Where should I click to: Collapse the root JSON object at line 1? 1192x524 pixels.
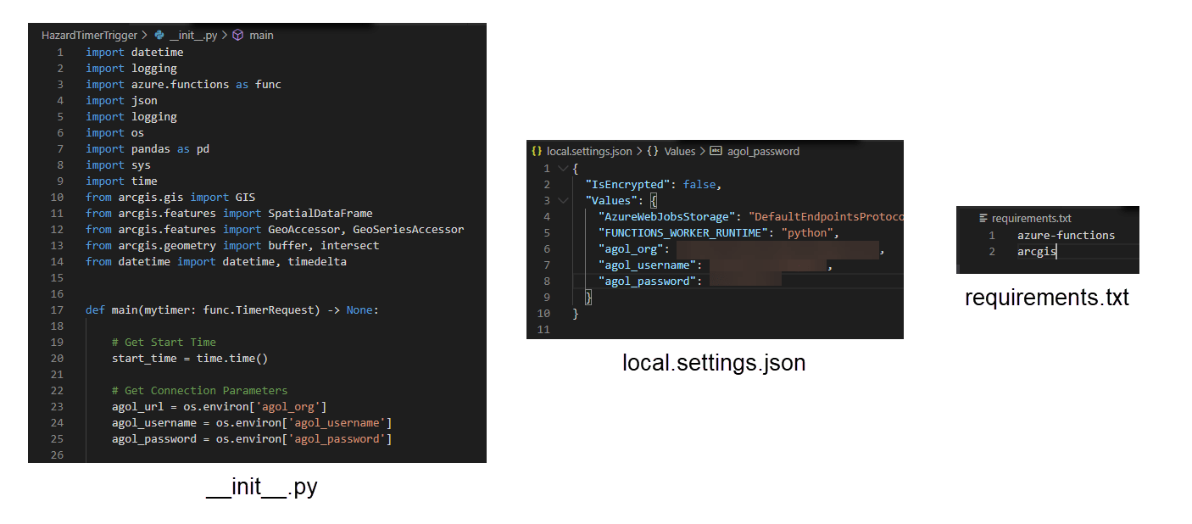pyautogui.click(x=562, y=169)
